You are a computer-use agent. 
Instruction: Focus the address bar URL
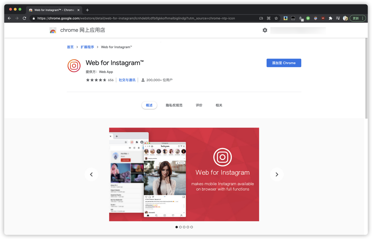(129, 18)
